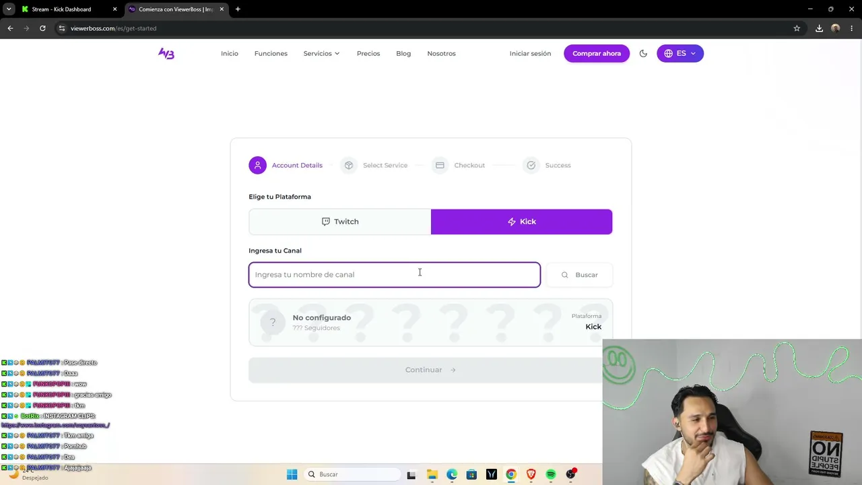Open the Blog page
Viewport: 862px width, 485px height.
click(x=403, y=53)
